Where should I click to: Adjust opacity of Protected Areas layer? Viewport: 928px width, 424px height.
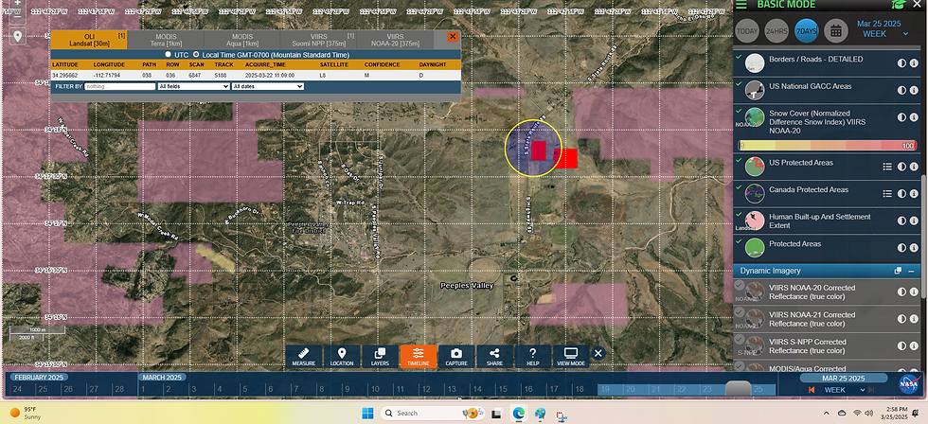[901, 248]
